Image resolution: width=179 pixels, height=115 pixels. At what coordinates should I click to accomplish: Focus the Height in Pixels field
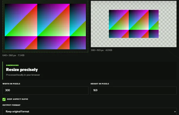133,91
